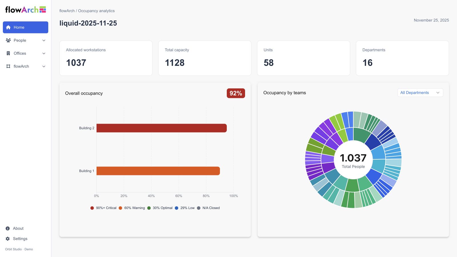Image resolution: width=457 pixels, height=257 pixels.
Task: Click the flowArch frame icon in sidebar
Action: coord(8,66)
